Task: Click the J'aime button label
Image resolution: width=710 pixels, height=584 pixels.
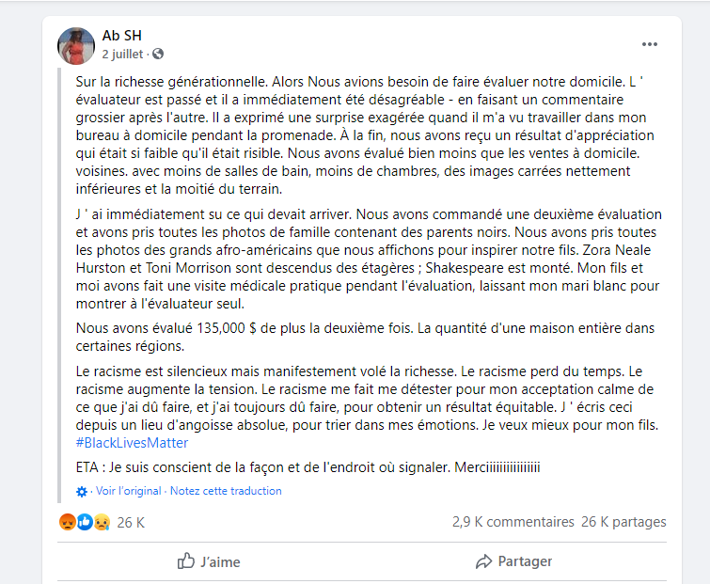Action: tap(220, 561)
